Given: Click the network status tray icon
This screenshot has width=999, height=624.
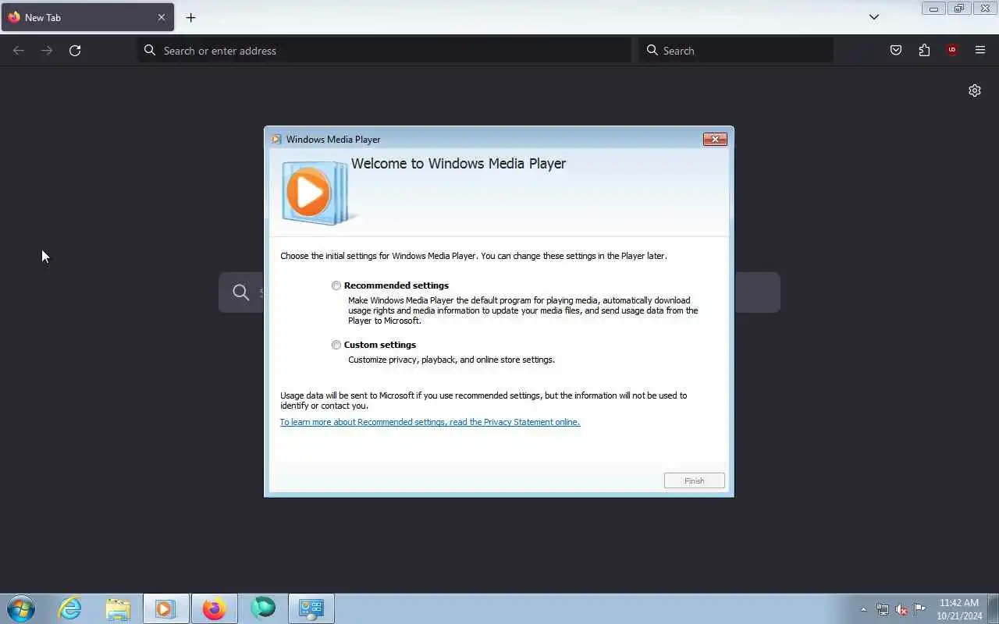Looking at the screenshot, I should pyautogui.click(x=882, y=610).
